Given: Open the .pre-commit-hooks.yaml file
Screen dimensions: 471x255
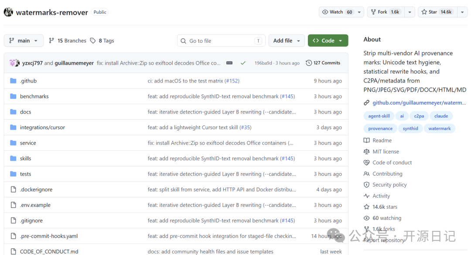Looking at the screenshot, I should coord(49,236).
